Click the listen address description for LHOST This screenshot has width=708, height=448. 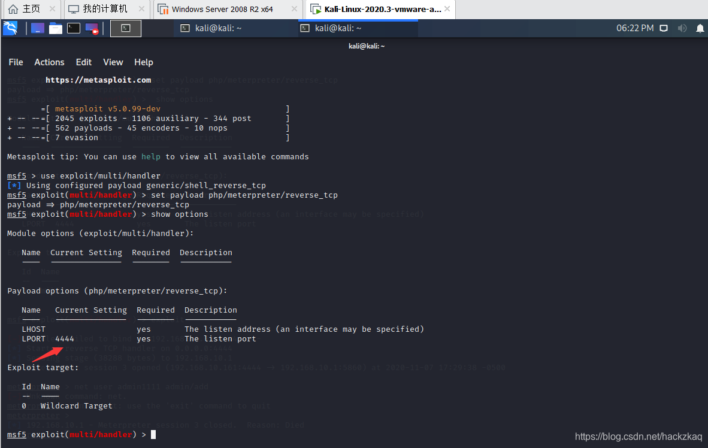[304, 329]
